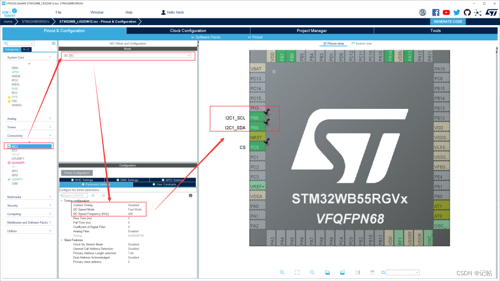Zoom out of the chip pinout
Screen dimensions: 500x281
[312, 273]
